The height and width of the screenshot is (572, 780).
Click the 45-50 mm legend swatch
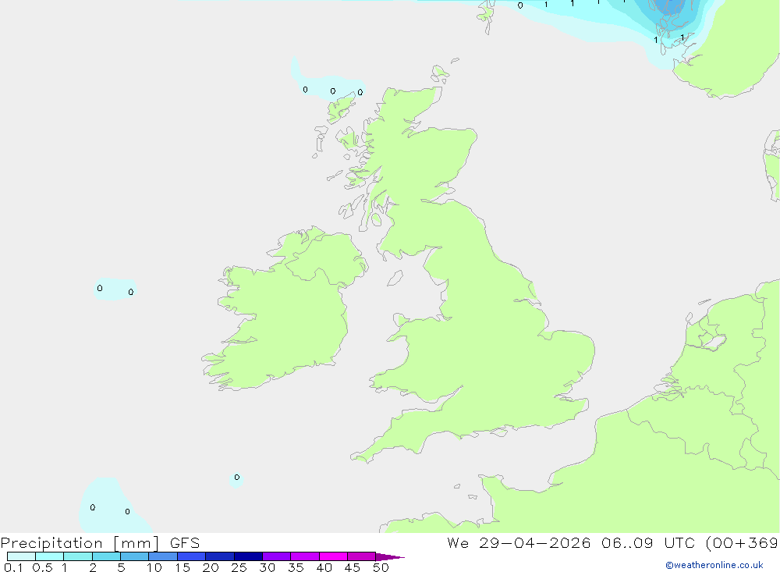(x=362, y=556)
